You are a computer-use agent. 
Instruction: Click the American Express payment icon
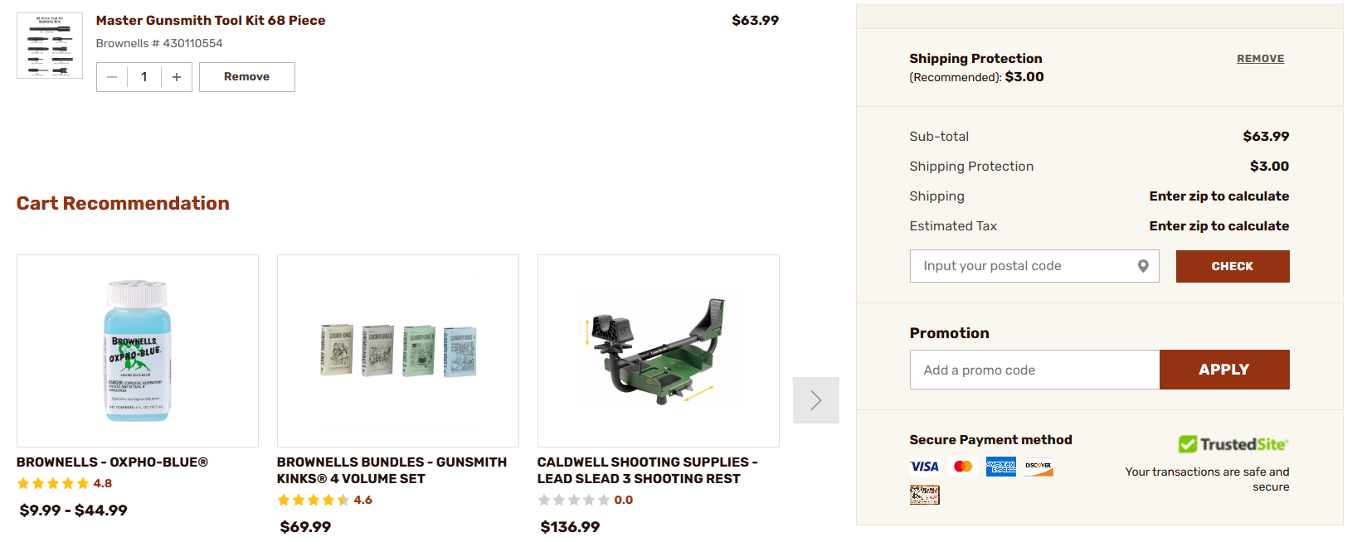[x=1001, y=466]
